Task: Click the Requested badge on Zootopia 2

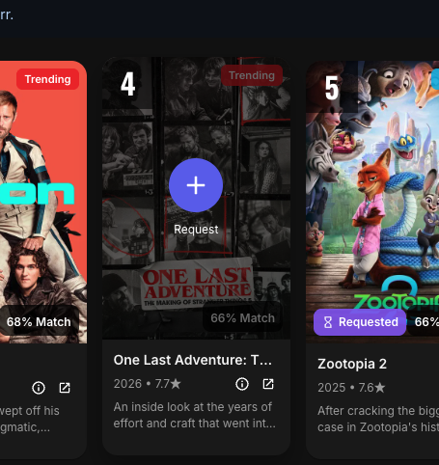Action: pyautogui.click(x=360, y=322)
